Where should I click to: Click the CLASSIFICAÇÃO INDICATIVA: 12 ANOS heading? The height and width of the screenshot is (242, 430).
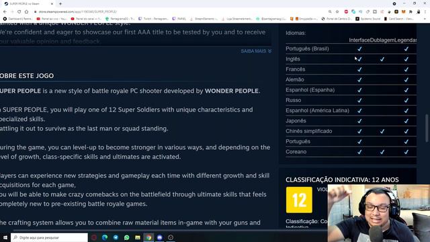[342, 179]
